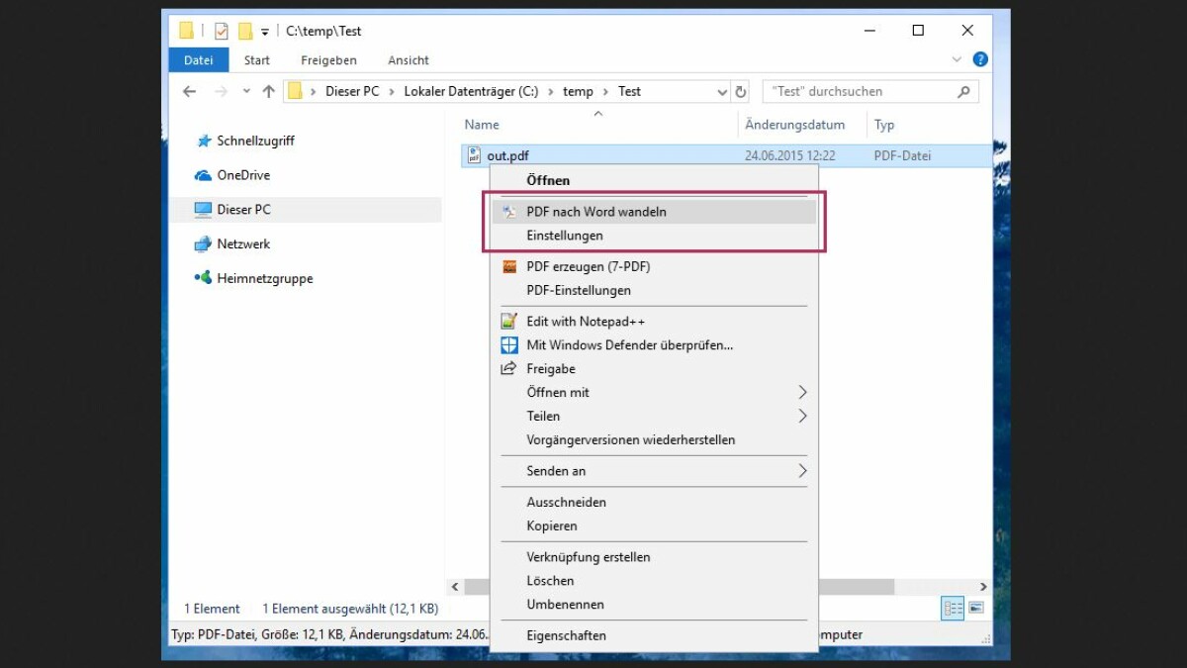This screenshot has height=668, width=1187.
Task: Navigate up to the parent folder
Action: point(267,91)
